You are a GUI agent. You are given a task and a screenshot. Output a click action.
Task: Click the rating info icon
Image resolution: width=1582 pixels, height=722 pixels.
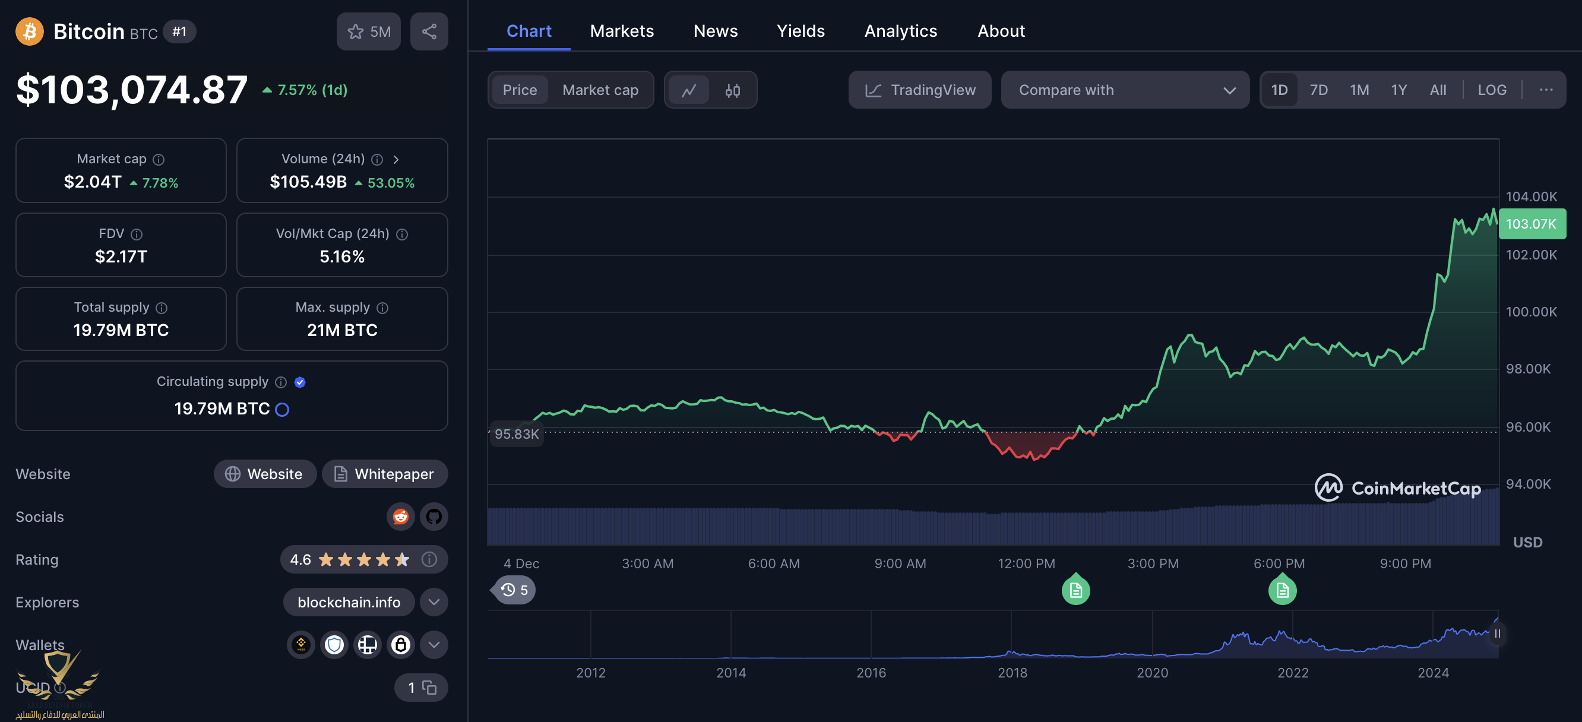click(429, 559)
